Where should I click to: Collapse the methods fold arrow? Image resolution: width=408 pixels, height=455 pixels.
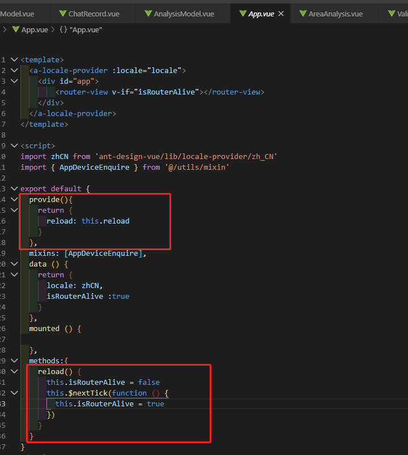pos(14,360)
